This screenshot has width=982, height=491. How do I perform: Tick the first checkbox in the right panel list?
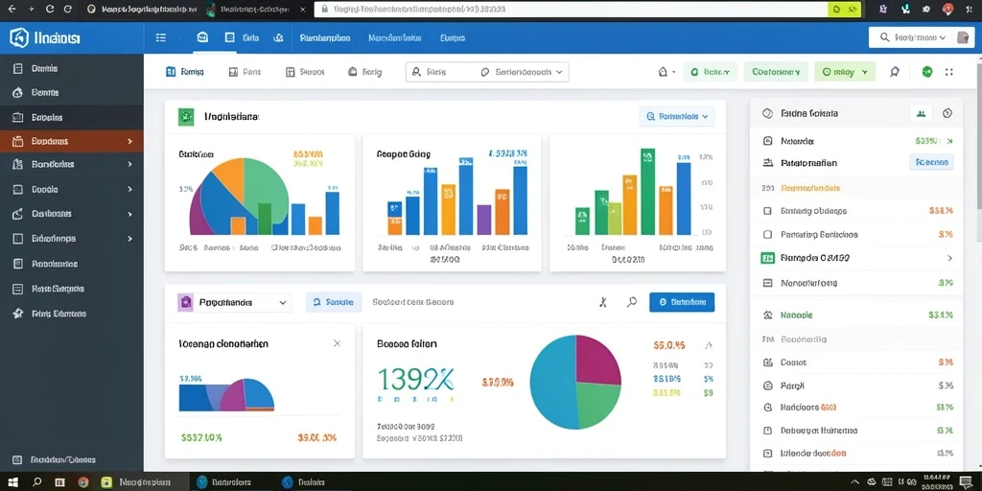(x=767, y=211)
